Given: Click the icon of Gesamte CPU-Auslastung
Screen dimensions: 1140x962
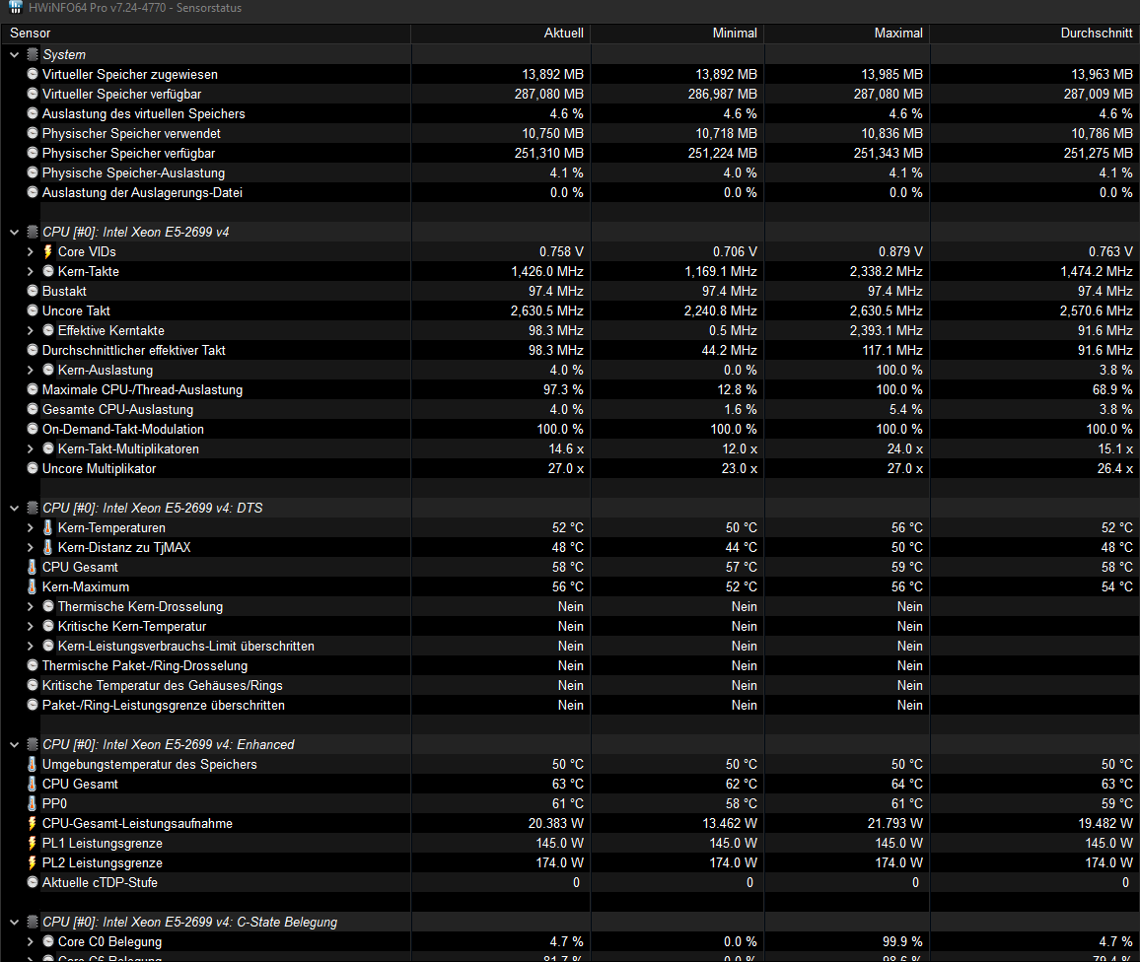Looking at the screenshot, I should point(32,409).
